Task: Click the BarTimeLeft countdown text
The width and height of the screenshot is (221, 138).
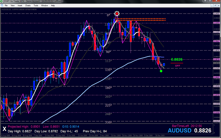Action: (187, 126)
